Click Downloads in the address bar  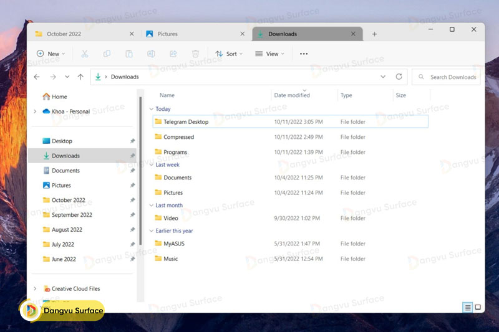(125, 77)
